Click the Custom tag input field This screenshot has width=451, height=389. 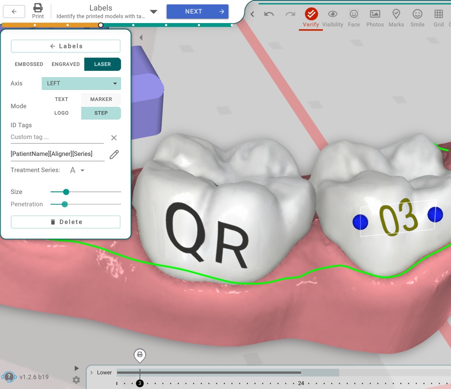(x=57, y=137)
